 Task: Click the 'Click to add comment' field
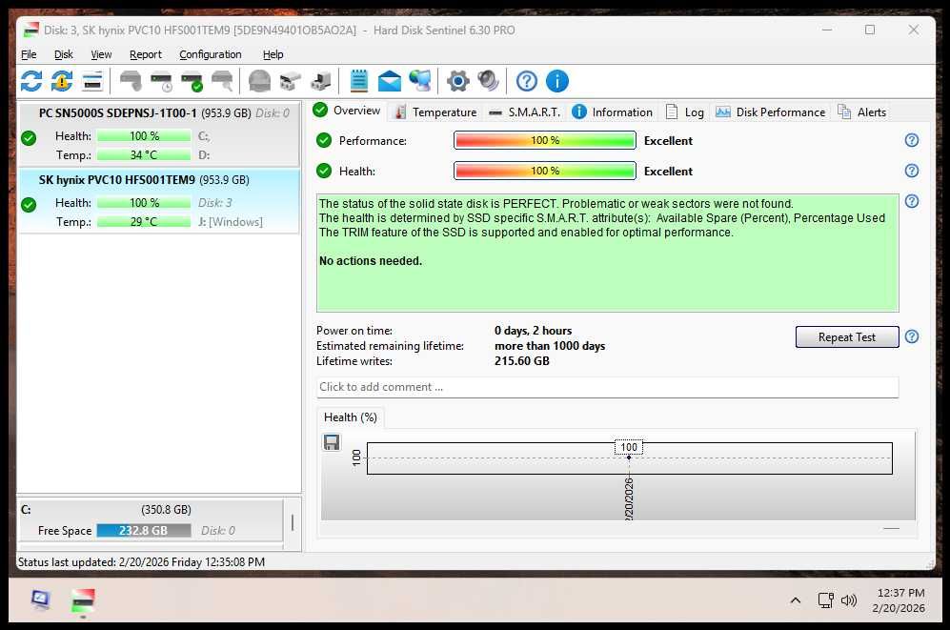pos(607,387)
